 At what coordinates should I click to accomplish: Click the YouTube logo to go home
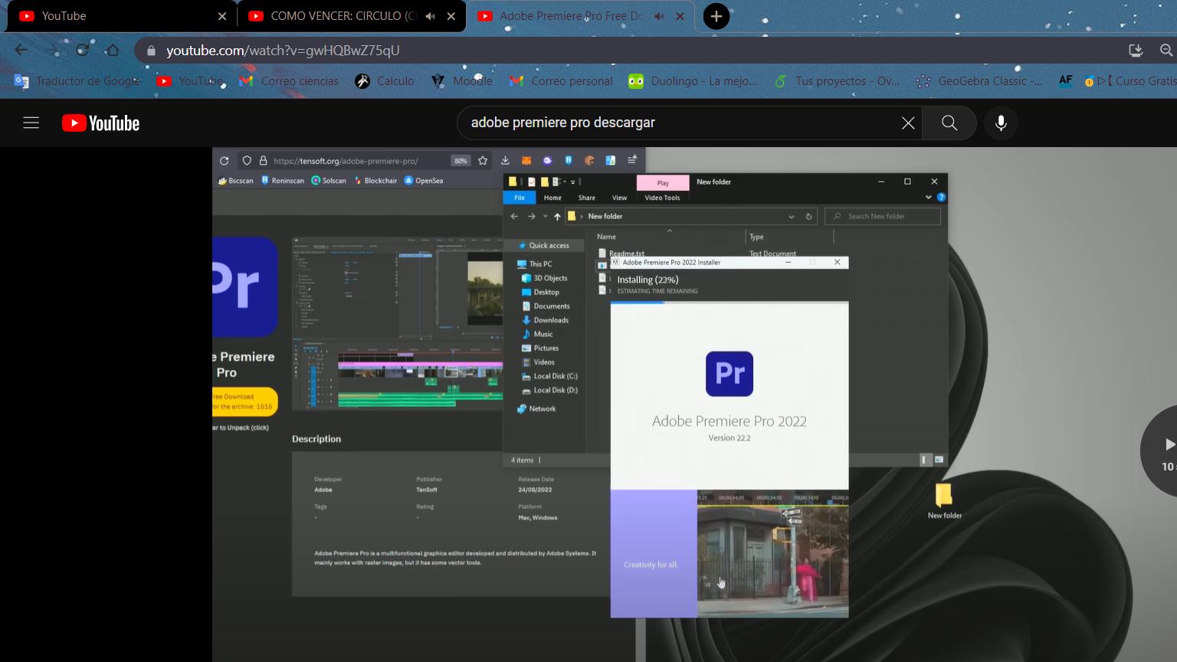(x=100, y=123)
